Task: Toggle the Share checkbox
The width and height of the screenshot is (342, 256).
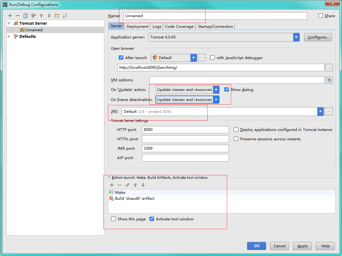Action: pyautogui.click(x=320, y=16)
